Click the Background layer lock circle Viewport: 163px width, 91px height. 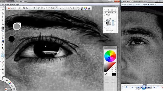click(x=104, y=31)
